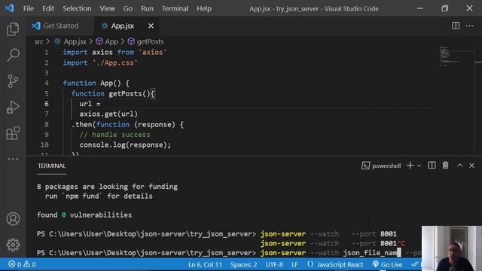This screenshot has height=271, width=482.
Task: Open the Run and Debug view
Action: coord(13,107)
